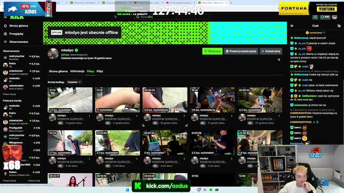Open MBagietson in recommended channels

point(21,143)
